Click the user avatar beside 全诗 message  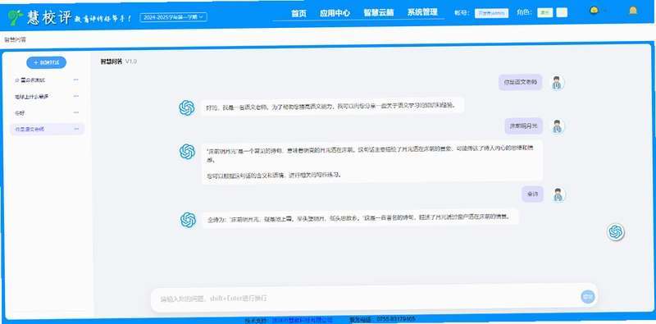[558, 194]
